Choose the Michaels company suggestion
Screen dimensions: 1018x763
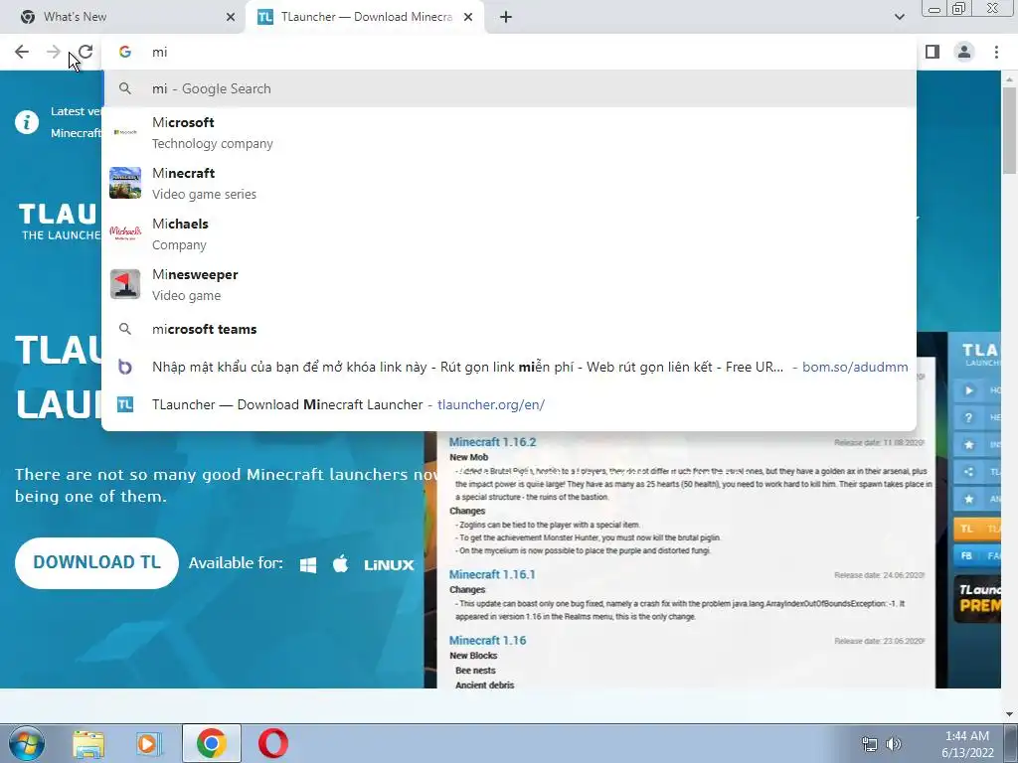coord(509,233)
